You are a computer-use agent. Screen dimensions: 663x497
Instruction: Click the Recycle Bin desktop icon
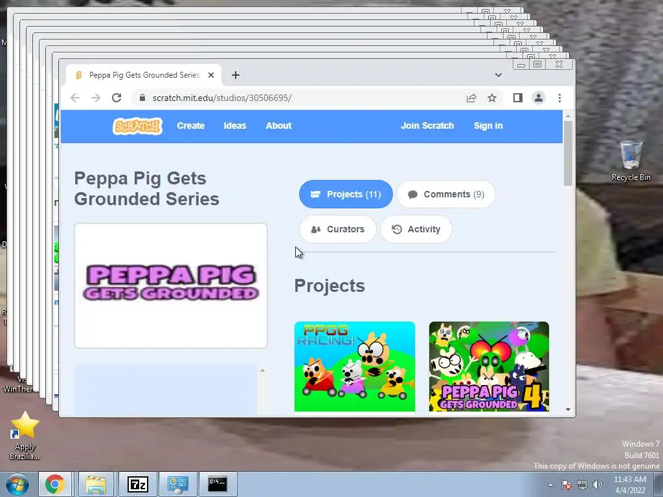coord(631,160)
